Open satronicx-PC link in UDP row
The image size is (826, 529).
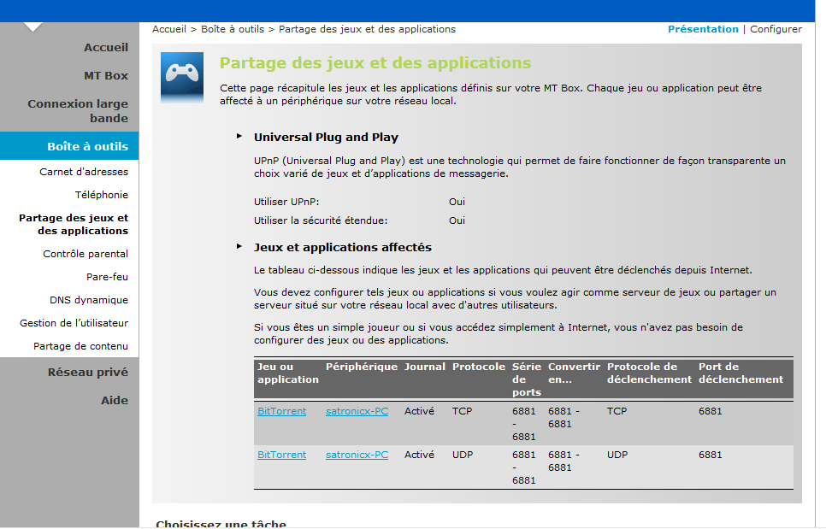coord(357,455)
